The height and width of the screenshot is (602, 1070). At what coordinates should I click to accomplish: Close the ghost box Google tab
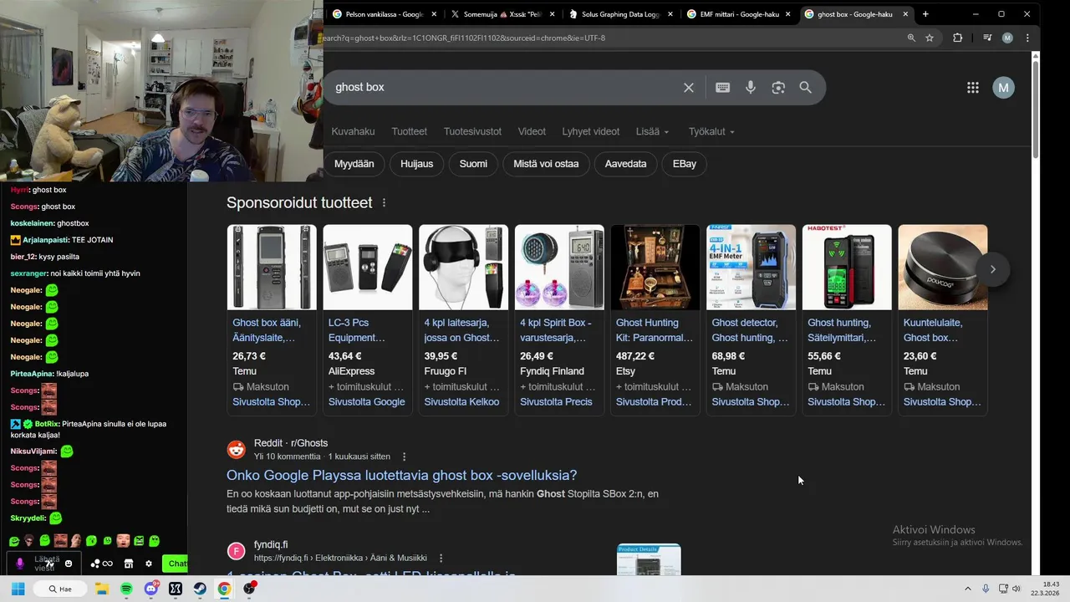905,14
